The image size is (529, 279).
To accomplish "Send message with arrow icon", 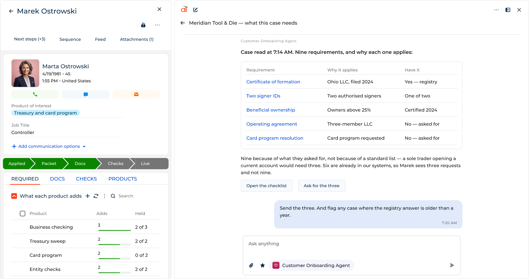I will click(x=452, y=265).
